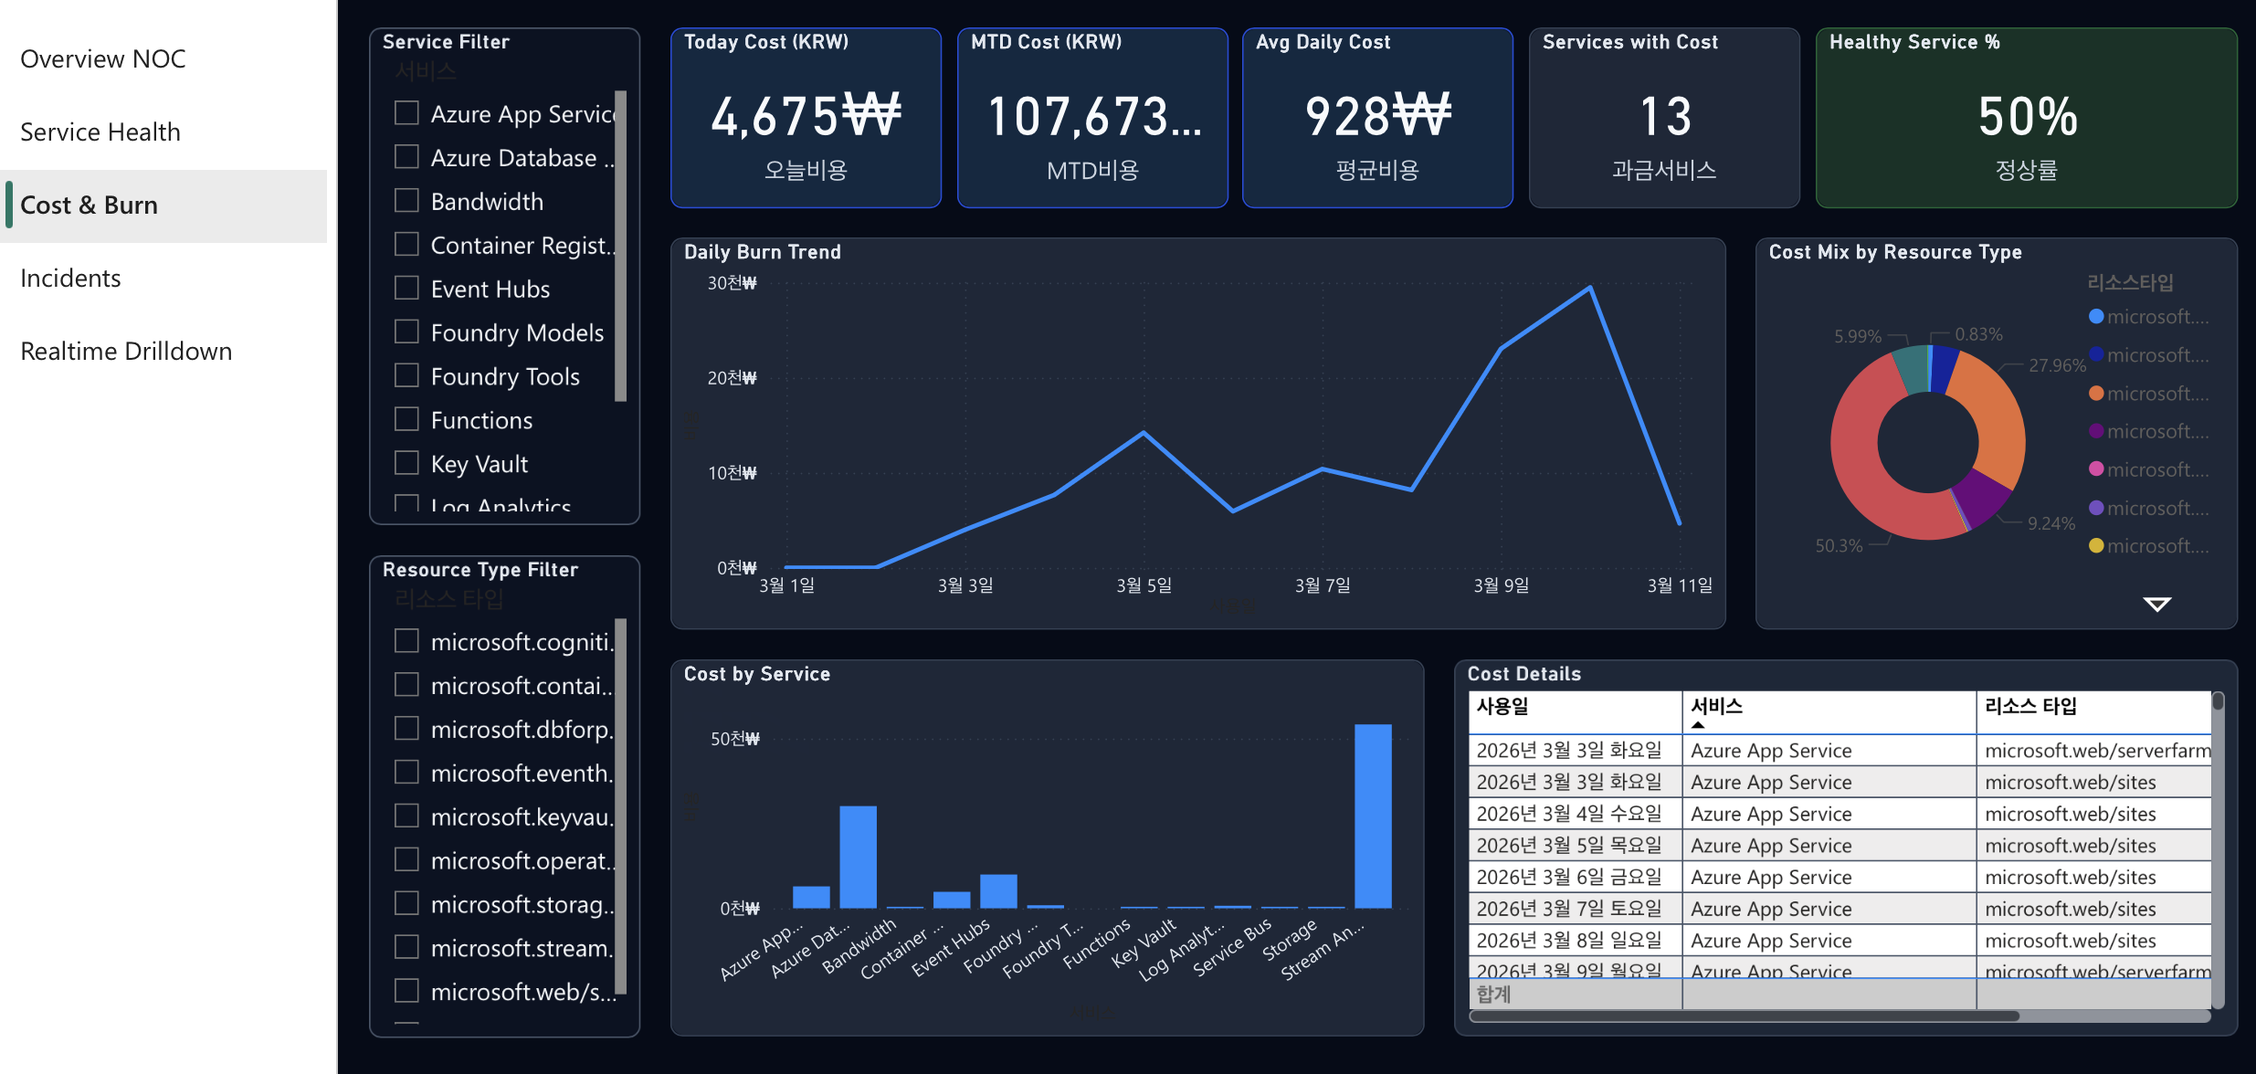Click the Cost Details horizontal scrollbar
The image size is (2256, 1074).
pyautogui.click(x=1745, y=1016)
